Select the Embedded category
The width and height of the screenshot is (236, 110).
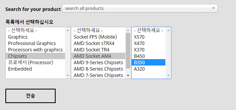click(x=35, y=69)
